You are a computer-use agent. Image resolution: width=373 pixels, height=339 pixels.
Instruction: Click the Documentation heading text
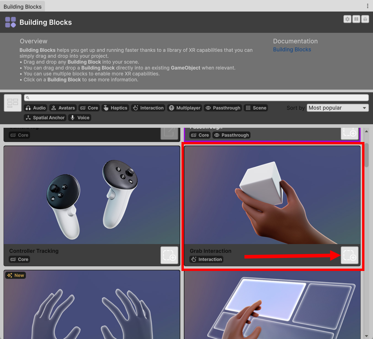[295, 41]
